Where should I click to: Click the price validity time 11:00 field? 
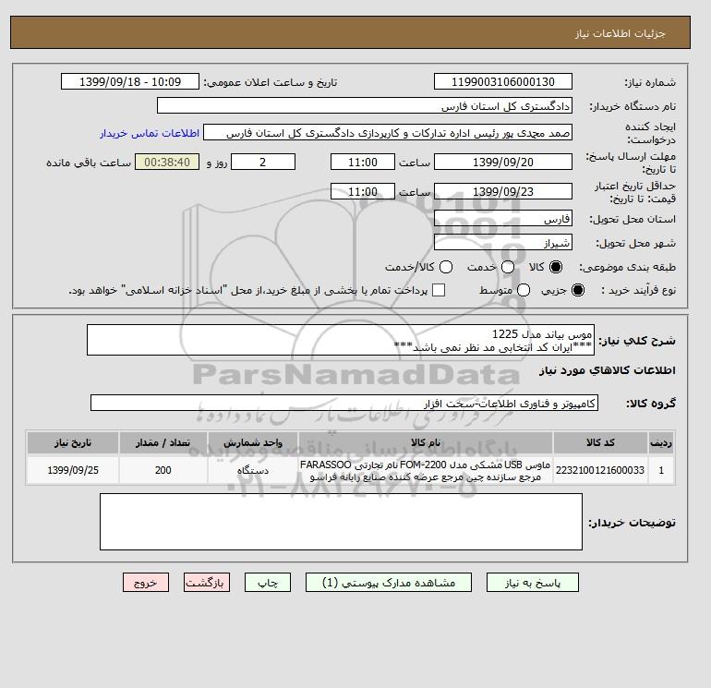(363, 191)
